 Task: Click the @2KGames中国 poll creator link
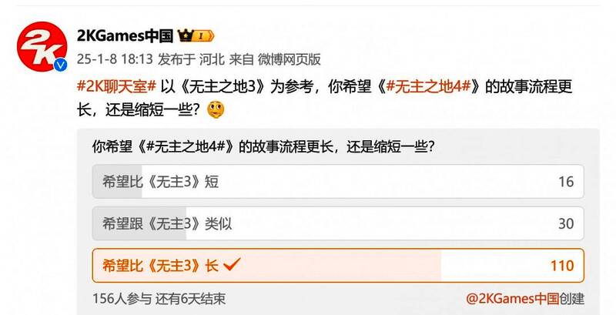512,299
